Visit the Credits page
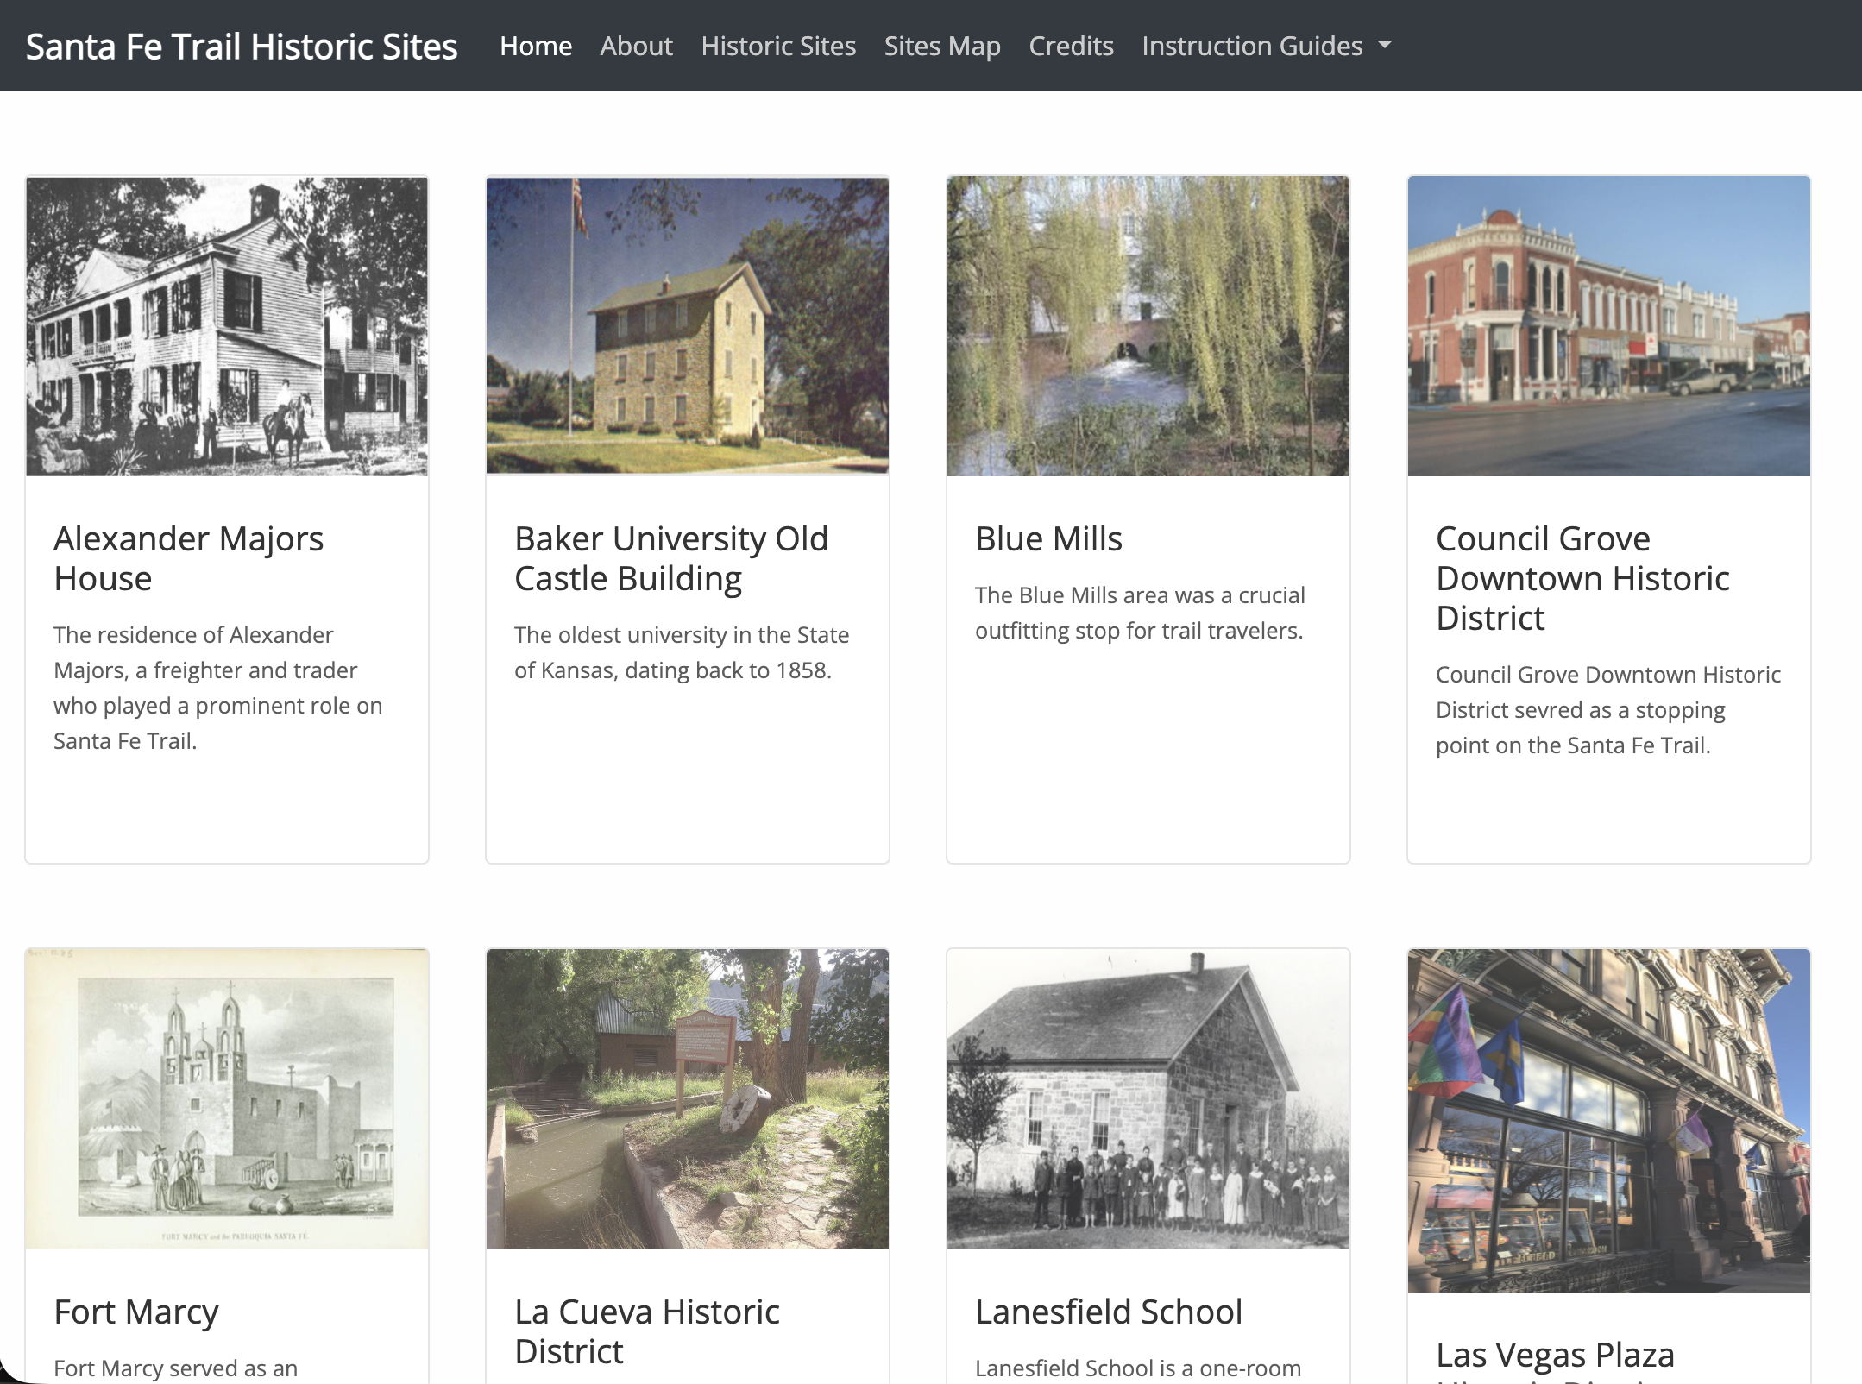Screen dimensions: 1862x1384 (x=1071, y=46)
